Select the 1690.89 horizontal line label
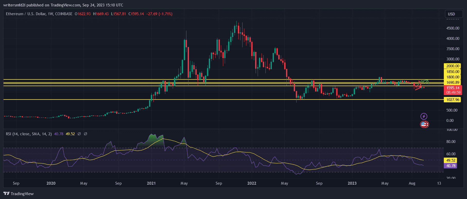The height and width of the screenshot is (199, 467). (x=453, y=83)
